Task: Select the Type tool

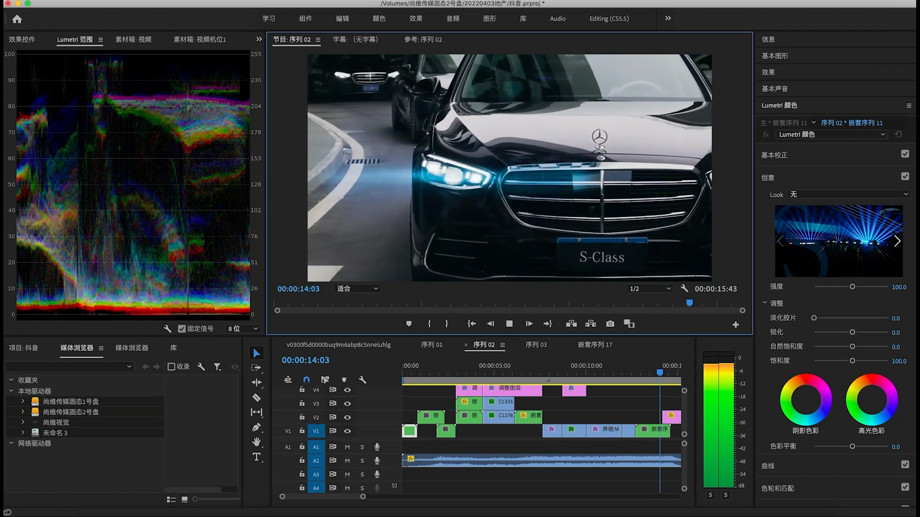Action: 257,457
